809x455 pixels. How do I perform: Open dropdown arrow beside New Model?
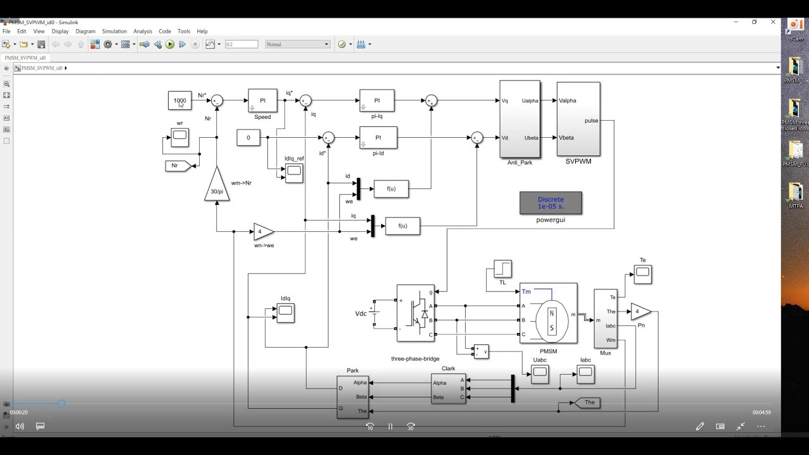(15, 44)
